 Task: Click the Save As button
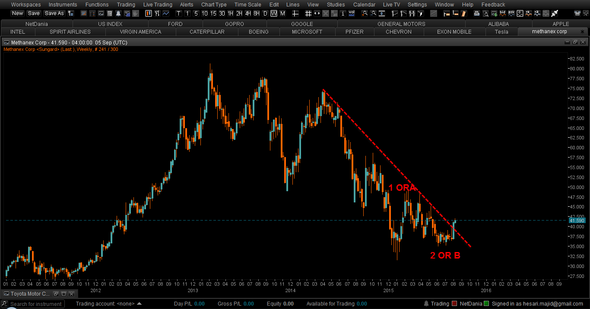[54, 13]
